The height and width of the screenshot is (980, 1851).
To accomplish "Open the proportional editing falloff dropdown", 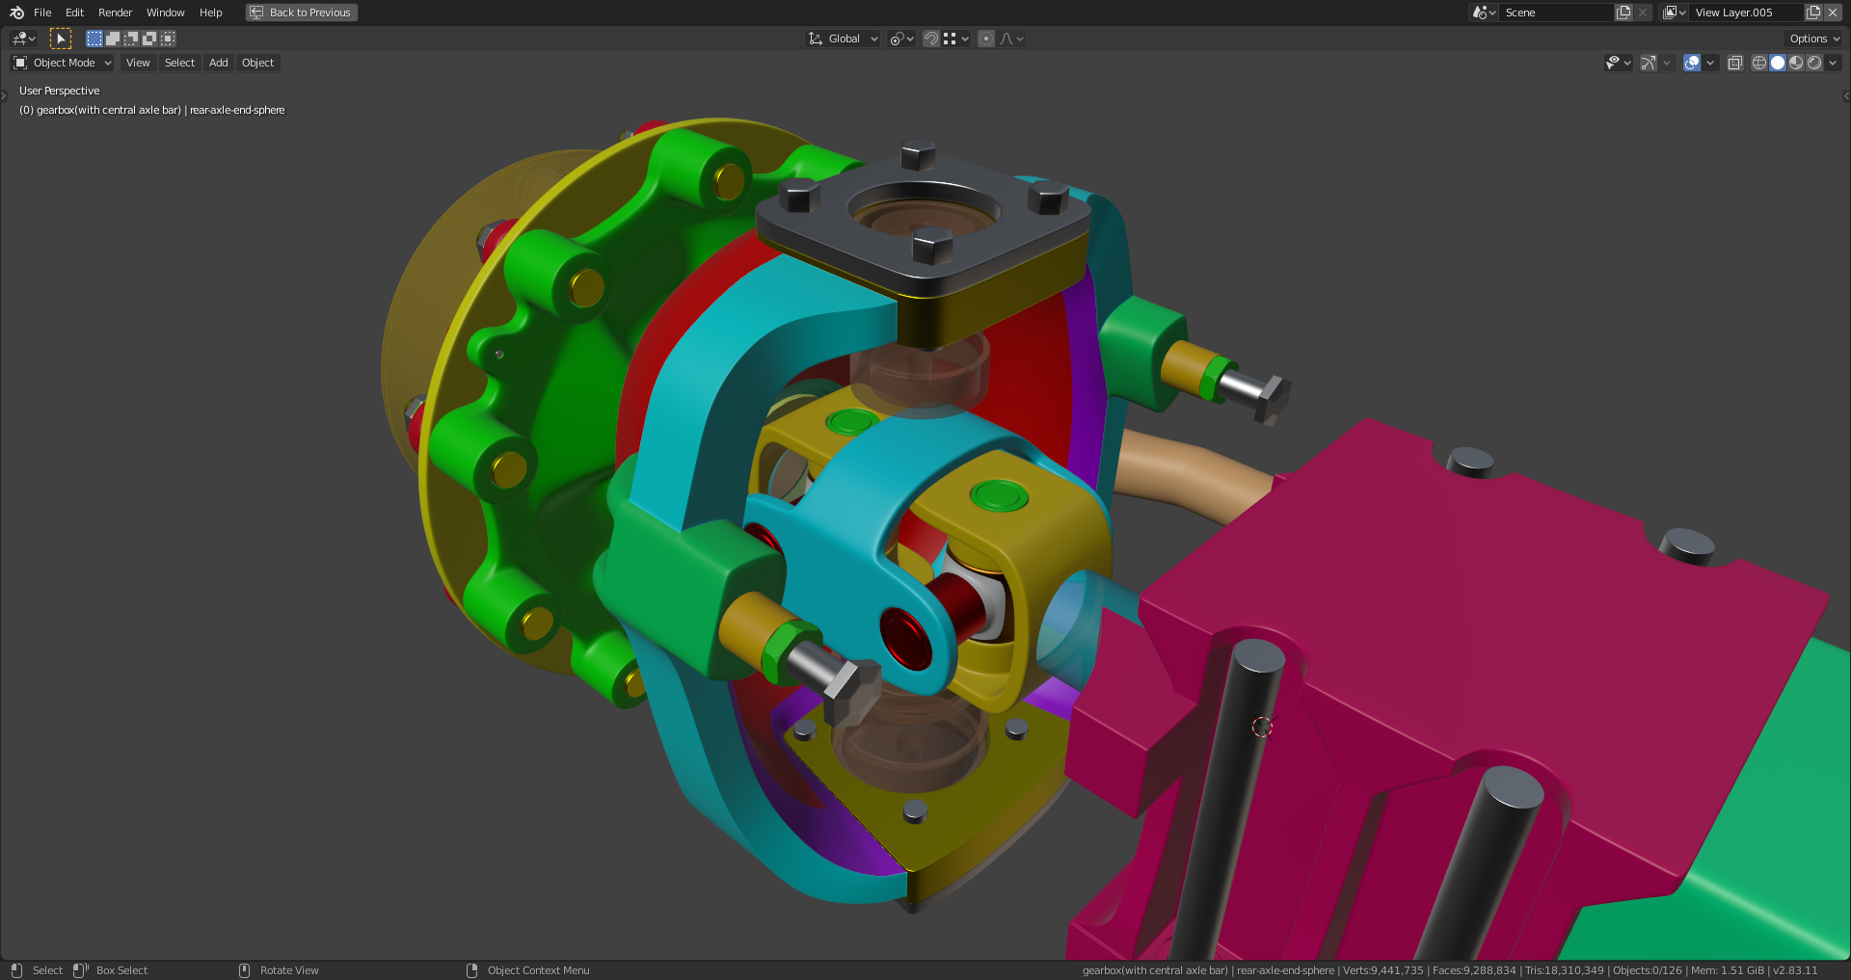I will coord(1011,39).
